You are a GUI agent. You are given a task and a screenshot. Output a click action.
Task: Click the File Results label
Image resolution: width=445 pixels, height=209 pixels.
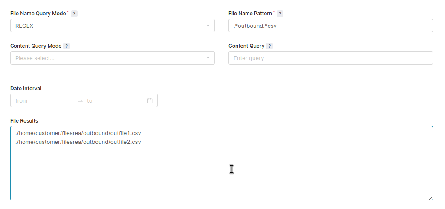tap(24, 121)
